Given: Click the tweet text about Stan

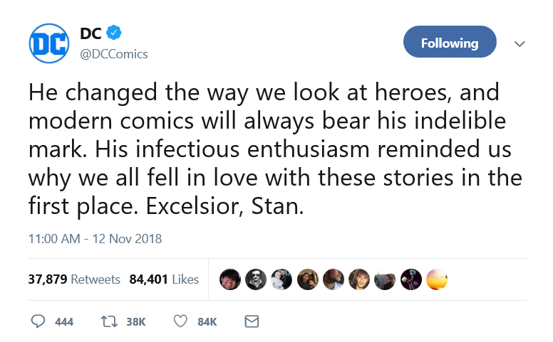Looking at the screenshot, I should 275,149.
